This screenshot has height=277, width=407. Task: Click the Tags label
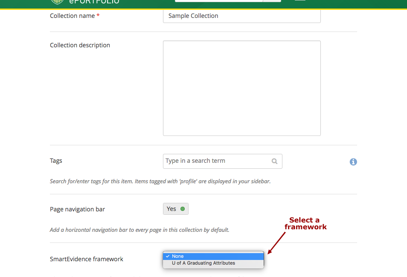[56, 161]
